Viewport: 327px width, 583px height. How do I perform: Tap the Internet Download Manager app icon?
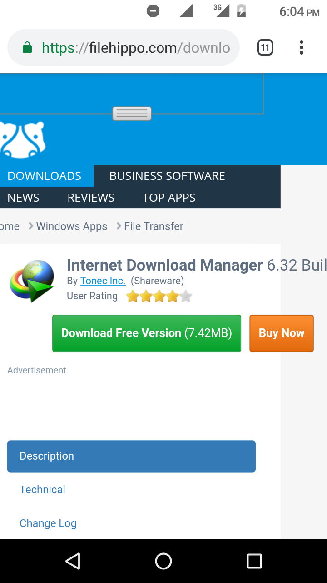click(x=32, y=281)
